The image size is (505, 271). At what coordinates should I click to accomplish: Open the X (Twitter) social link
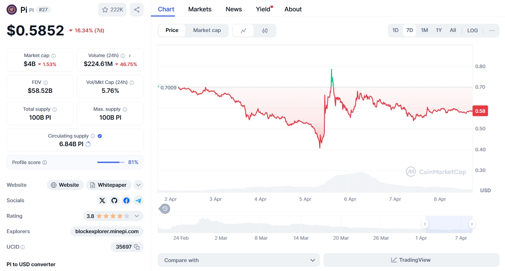tap(102, 200)
